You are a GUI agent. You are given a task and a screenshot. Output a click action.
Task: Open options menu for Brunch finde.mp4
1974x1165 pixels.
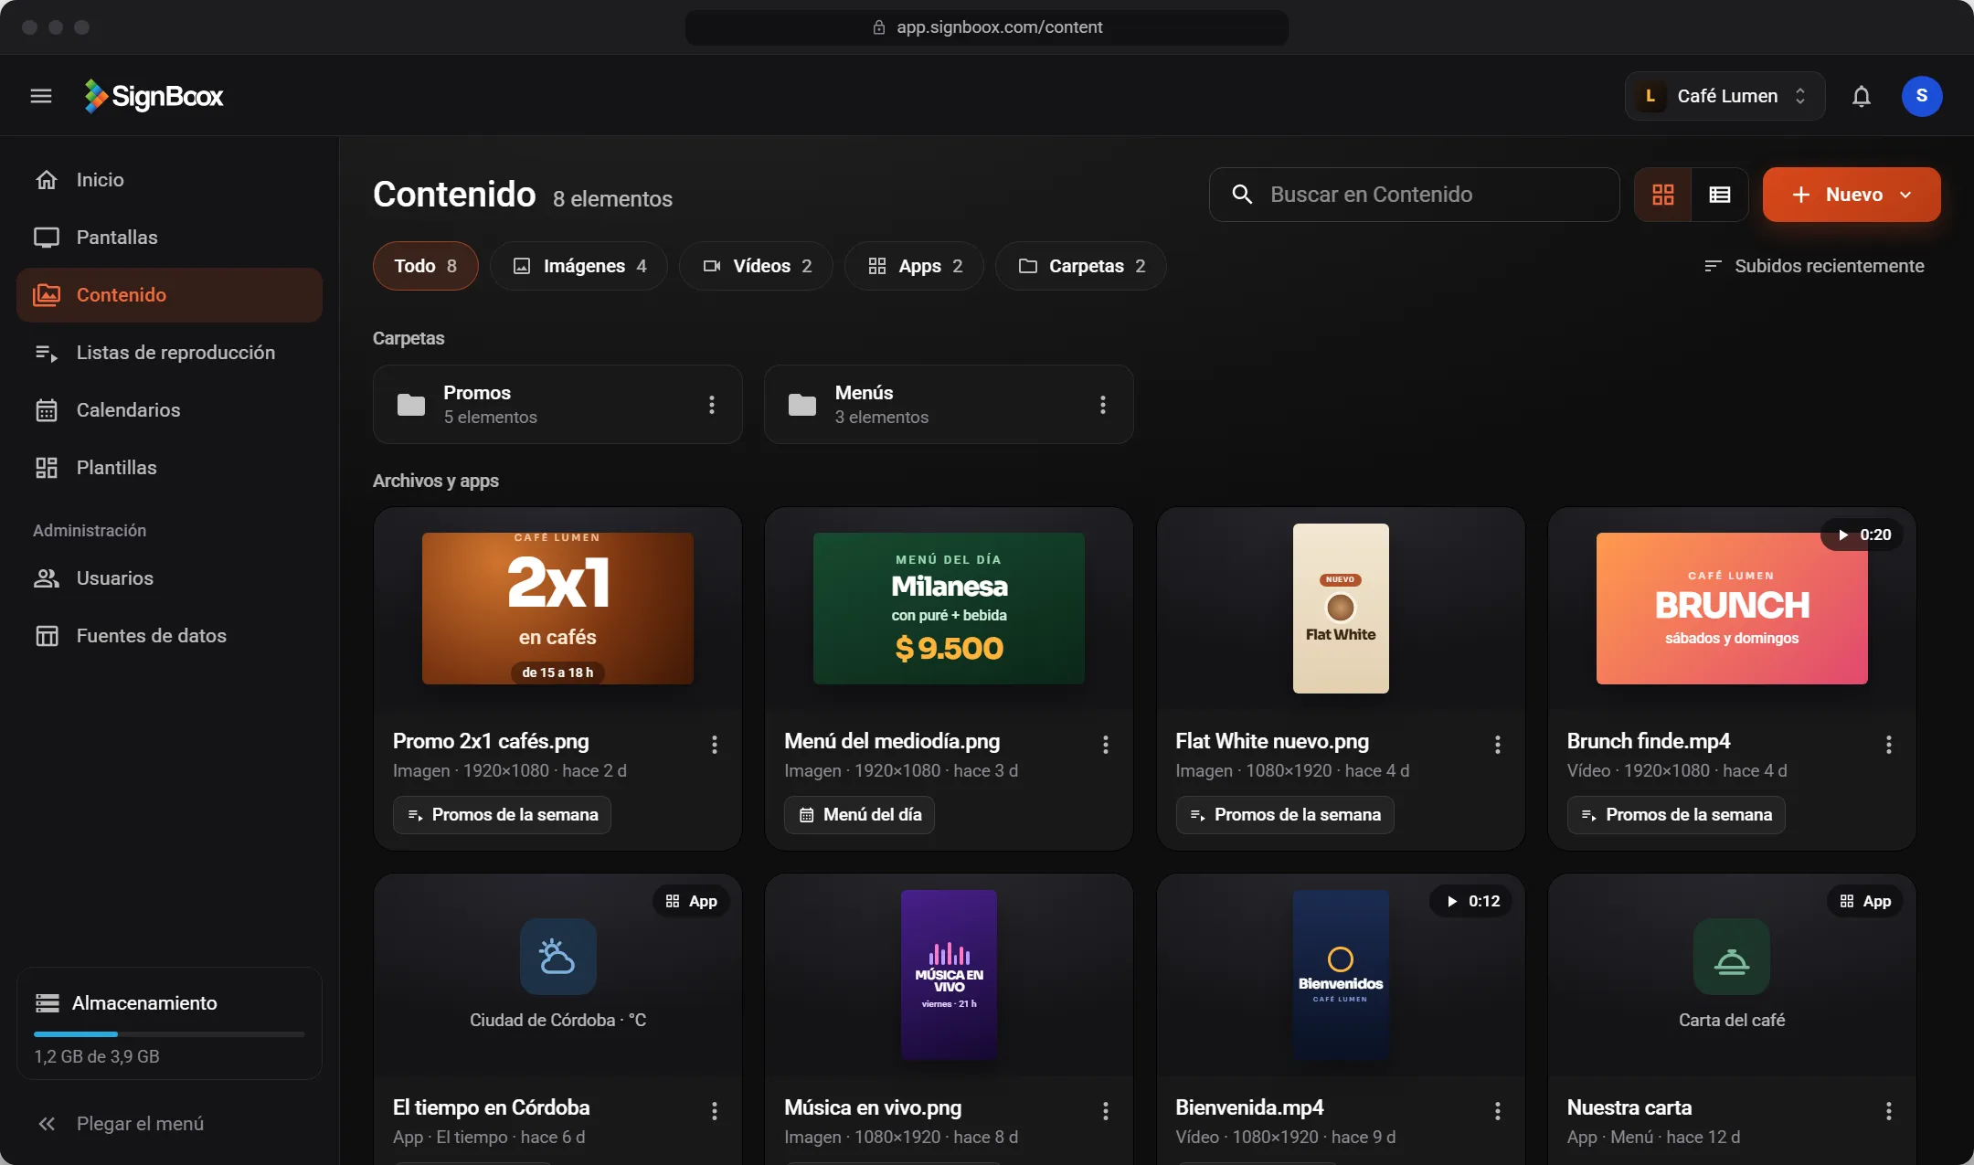pyautogui.click(x=1889, y=745)
